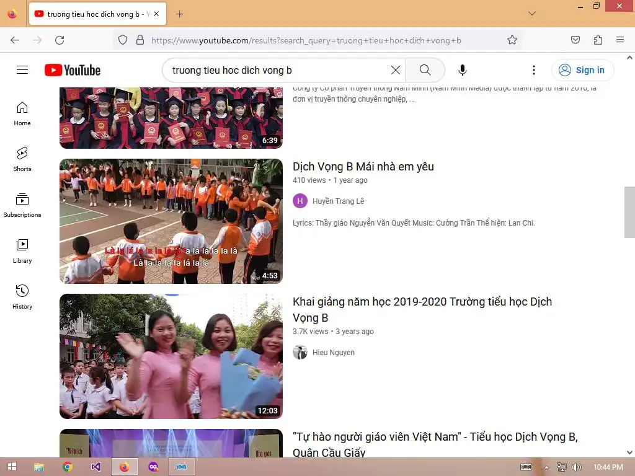Click the taskbar clock showing 10:44 PM
Screen dimensions: 635x476
click(x=608, y=467)
